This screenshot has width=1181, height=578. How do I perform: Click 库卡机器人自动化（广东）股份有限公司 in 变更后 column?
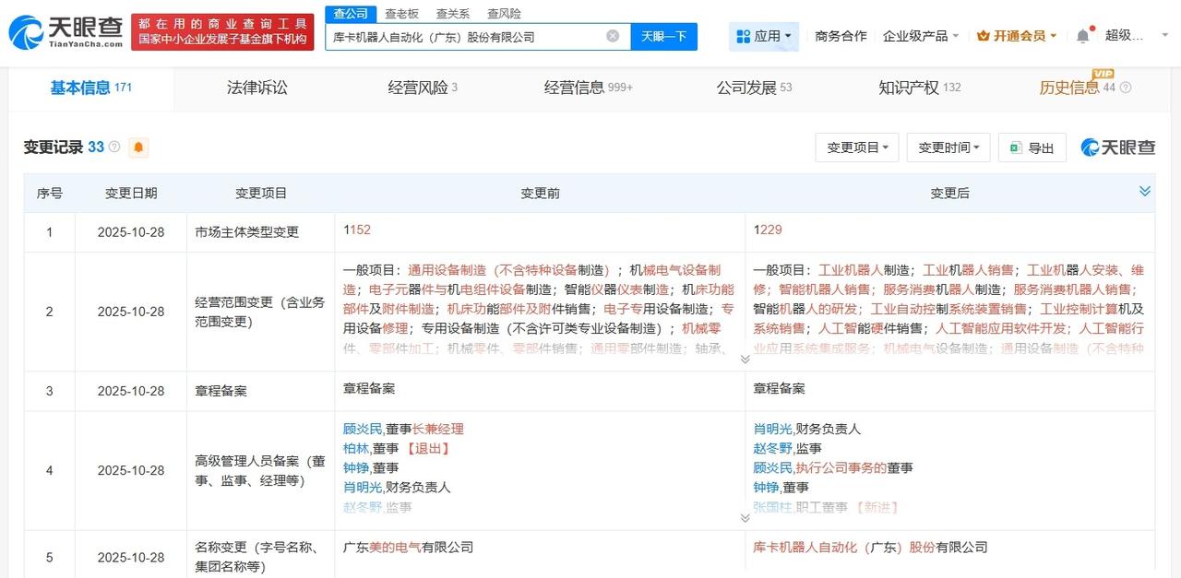870,547
